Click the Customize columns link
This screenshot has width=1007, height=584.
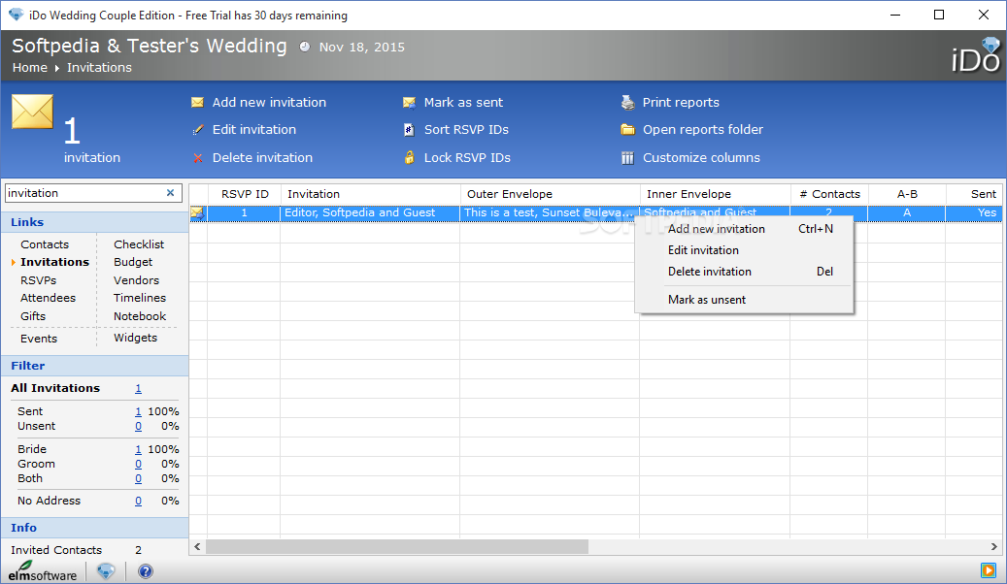tap(701, 158)
